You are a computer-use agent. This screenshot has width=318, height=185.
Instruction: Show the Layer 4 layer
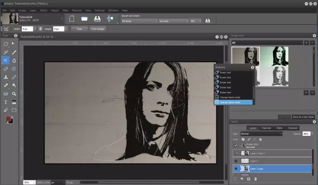pyautogui.click(x=236, y=161)
